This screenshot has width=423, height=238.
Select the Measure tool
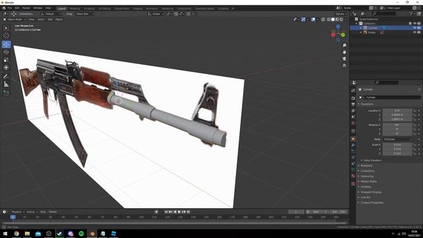(x=6, y=85)
